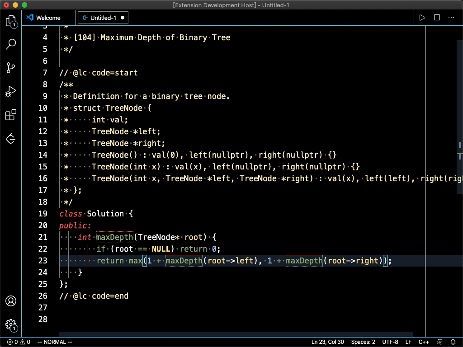463x347 pixels.
Task: Run the code with the play icon
Action: (422, 18)
